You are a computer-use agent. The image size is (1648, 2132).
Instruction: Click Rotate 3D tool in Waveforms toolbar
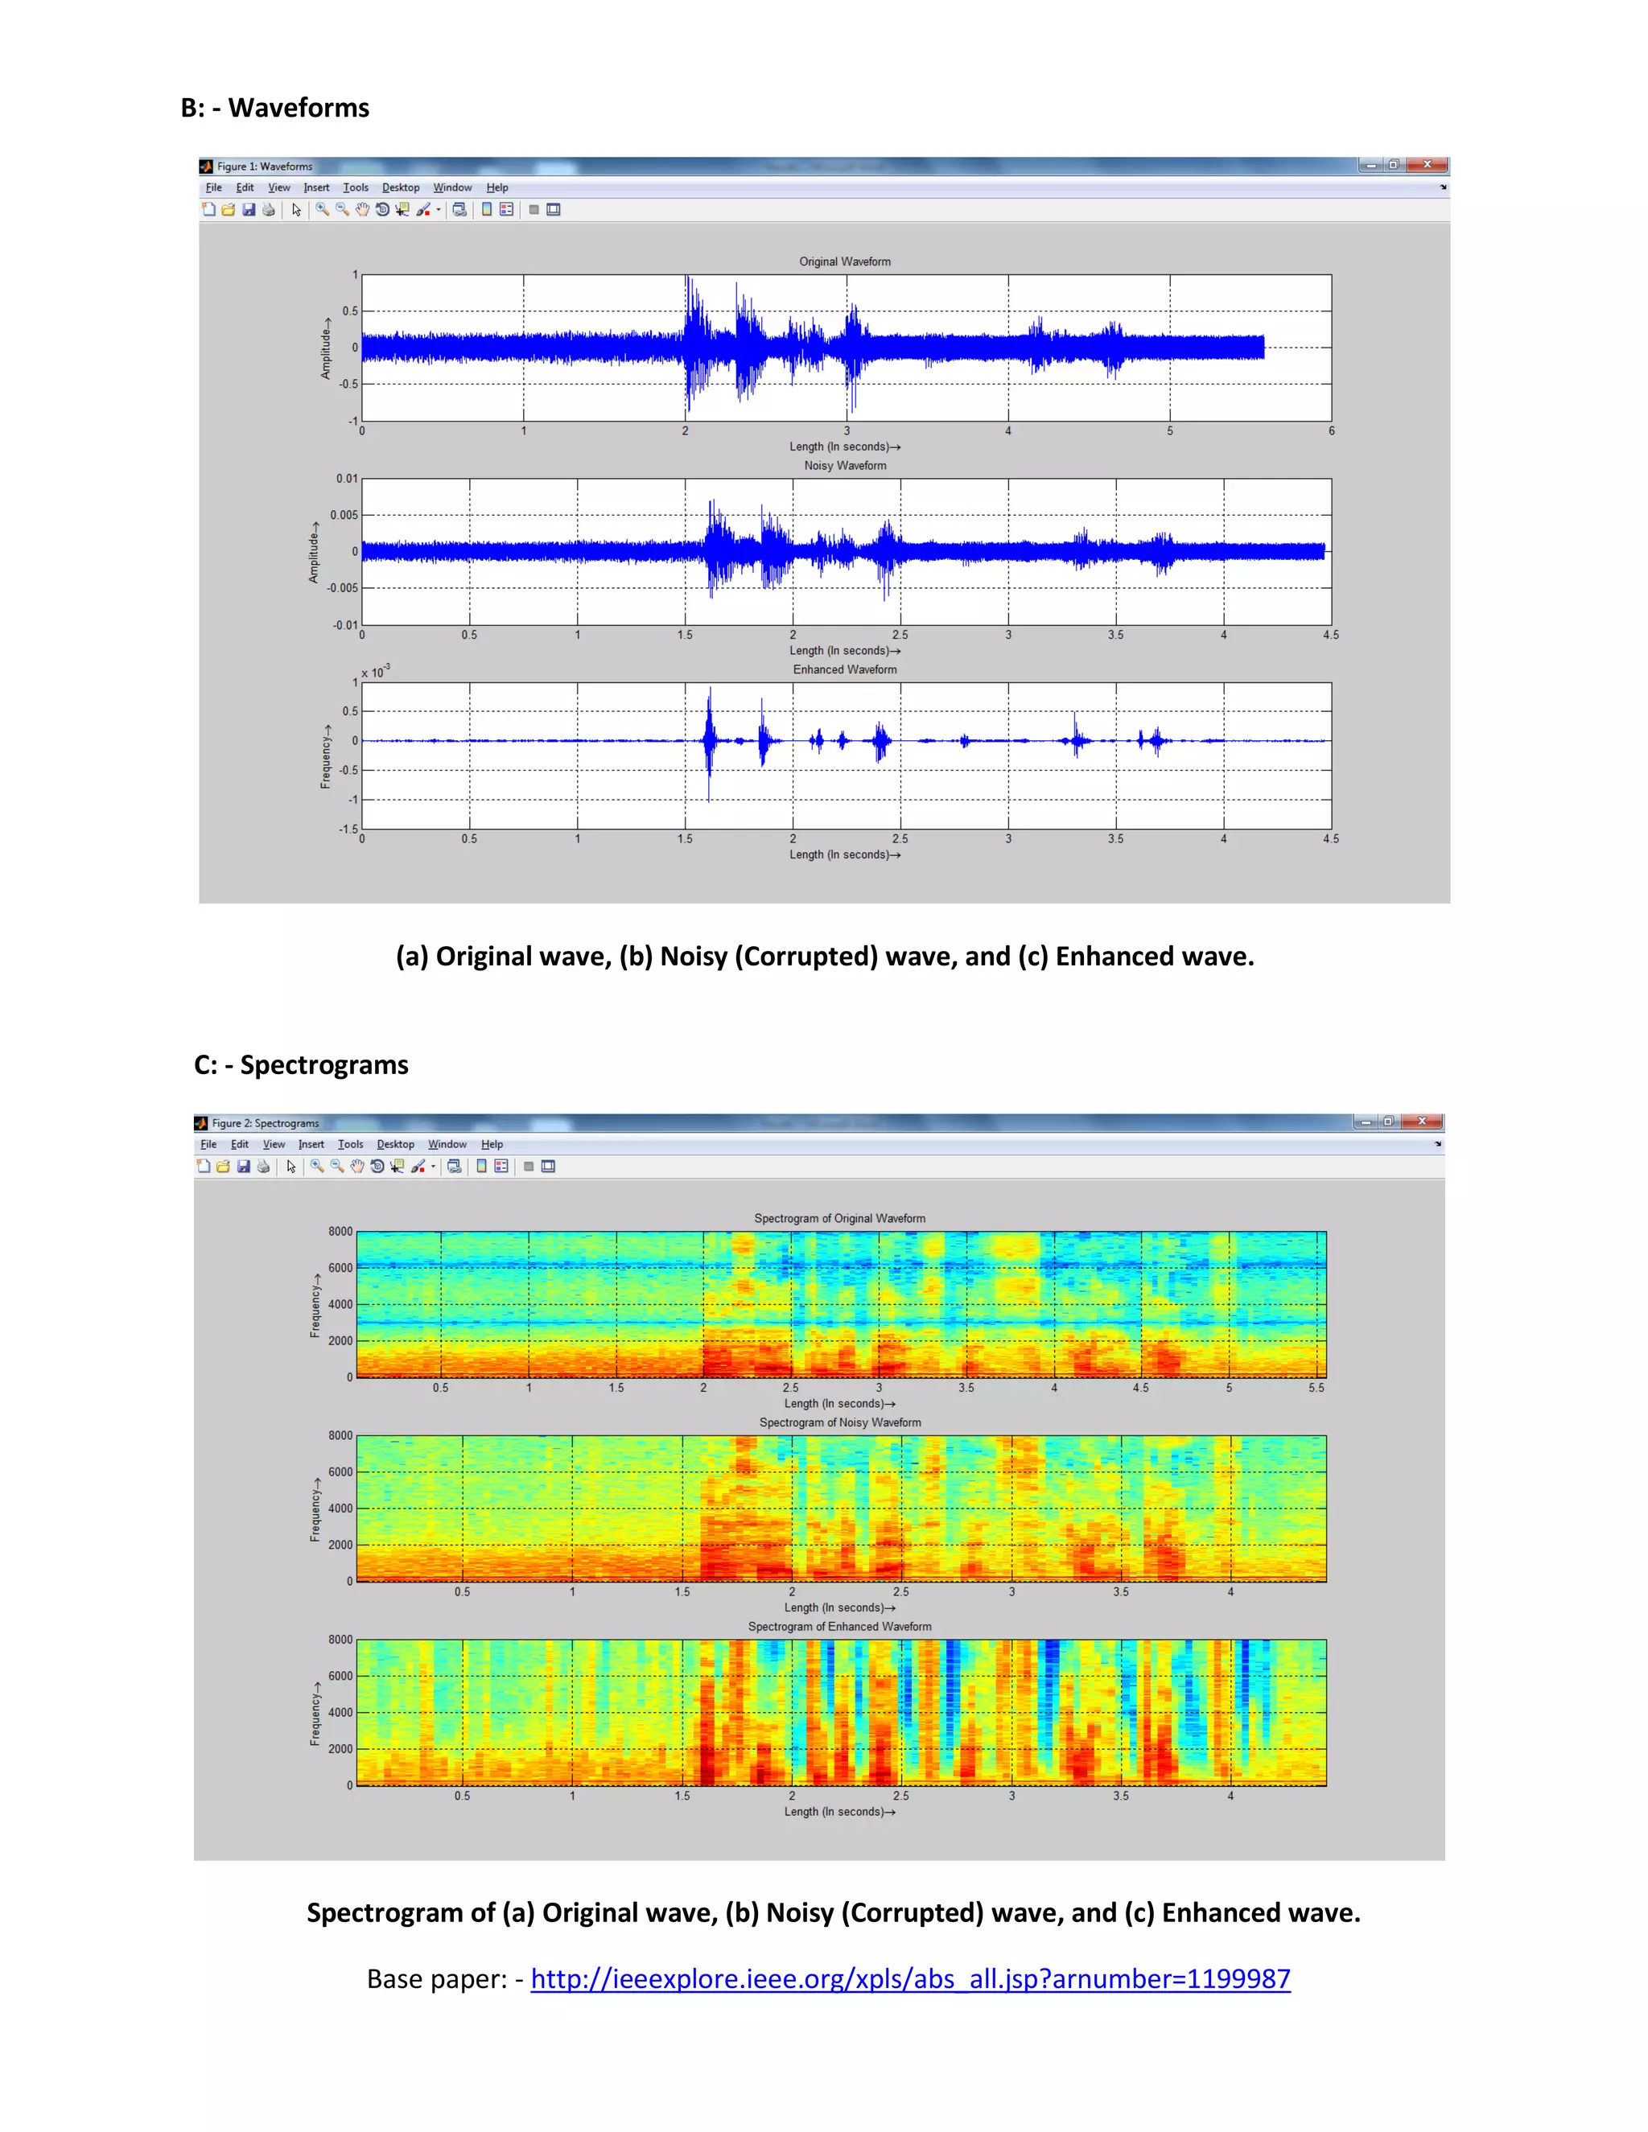[x=381, y=210]
